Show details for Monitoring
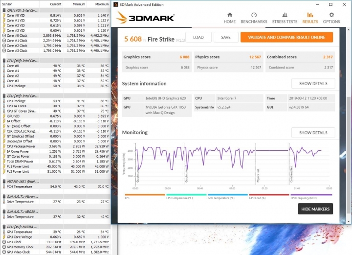352x255 pixels. (x=313, y=133)
